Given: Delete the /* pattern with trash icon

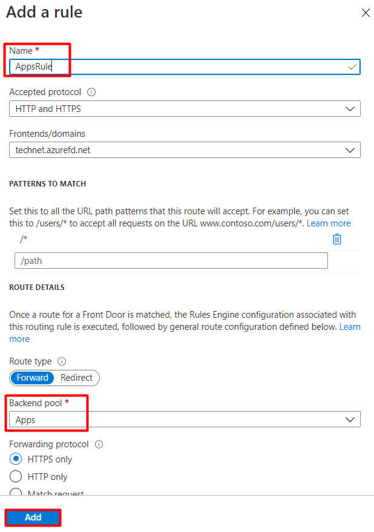Looking at the screenshot, I should click(x=337, y=239).
